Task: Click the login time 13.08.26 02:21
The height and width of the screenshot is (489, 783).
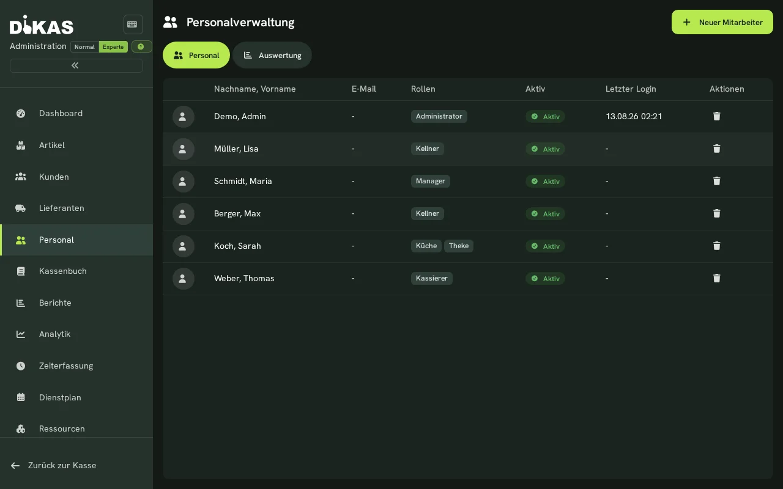Action: point(634,116)
